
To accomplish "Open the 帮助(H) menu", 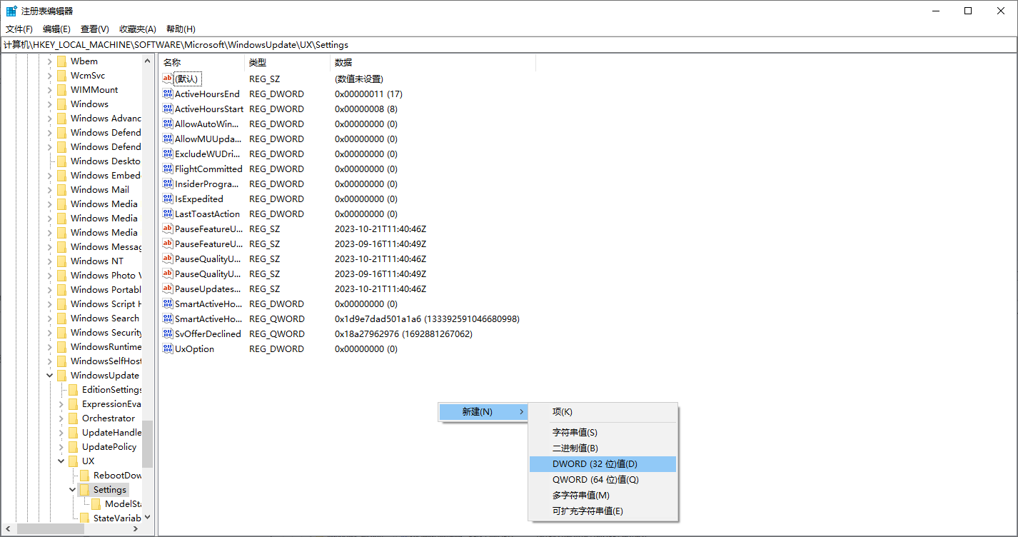I will click(x=181, y=29).
